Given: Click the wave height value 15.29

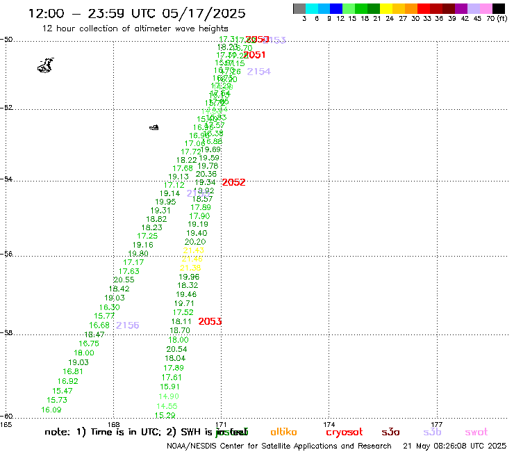Looking at the screenshot, I should [x=165, y=416].
